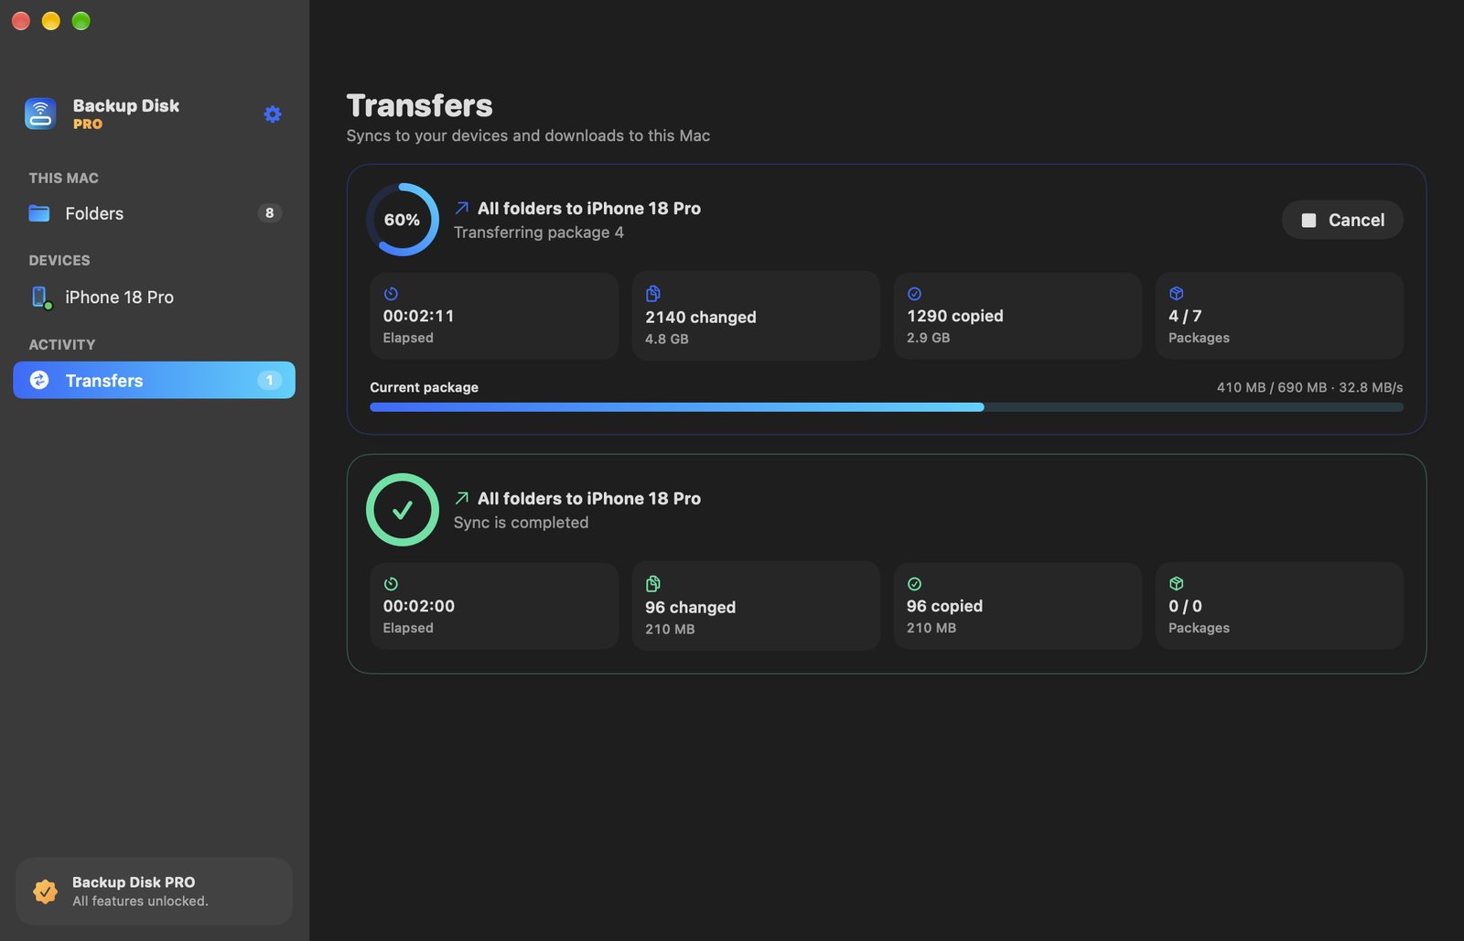1464x941 pixels.
Task: Click the Backup Disk title in sidebar
Action: tap(125, 105)
